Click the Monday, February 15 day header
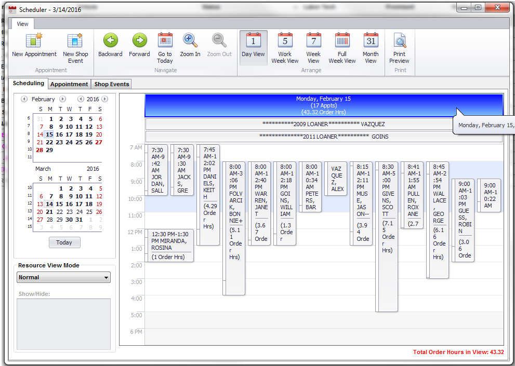 pyautogui.click(x=324, y=105)
